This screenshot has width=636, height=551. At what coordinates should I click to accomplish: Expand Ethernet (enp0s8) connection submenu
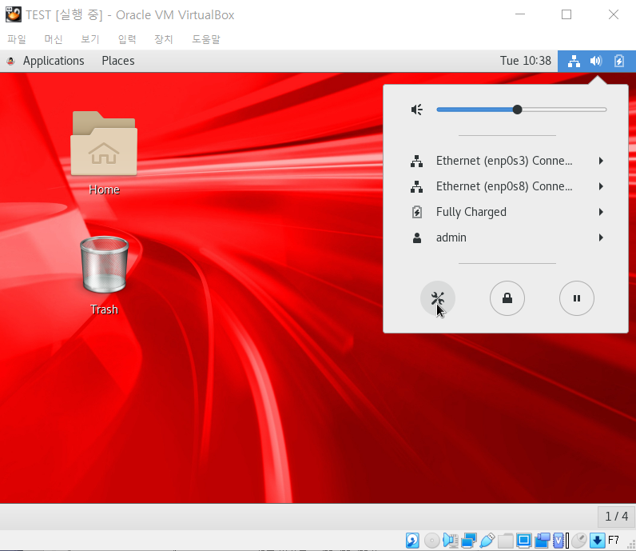601,186
